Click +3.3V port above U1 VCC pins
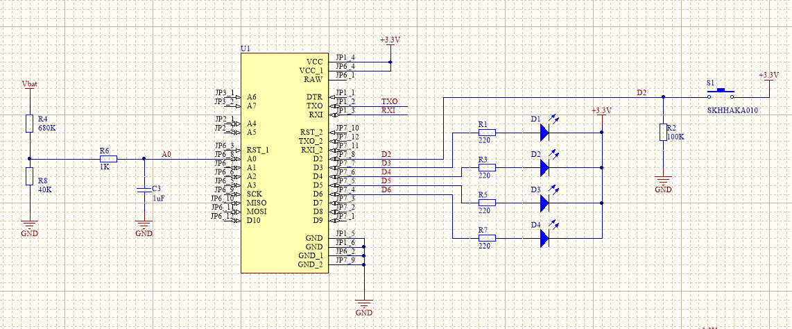This screenshot has width=792, height=329. coord(390,40)
